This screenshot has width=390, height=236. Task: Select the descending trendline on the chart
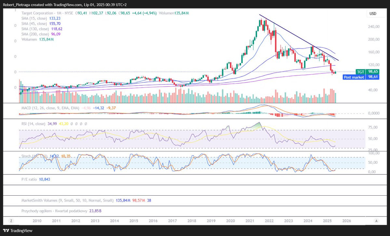[299, 37]
